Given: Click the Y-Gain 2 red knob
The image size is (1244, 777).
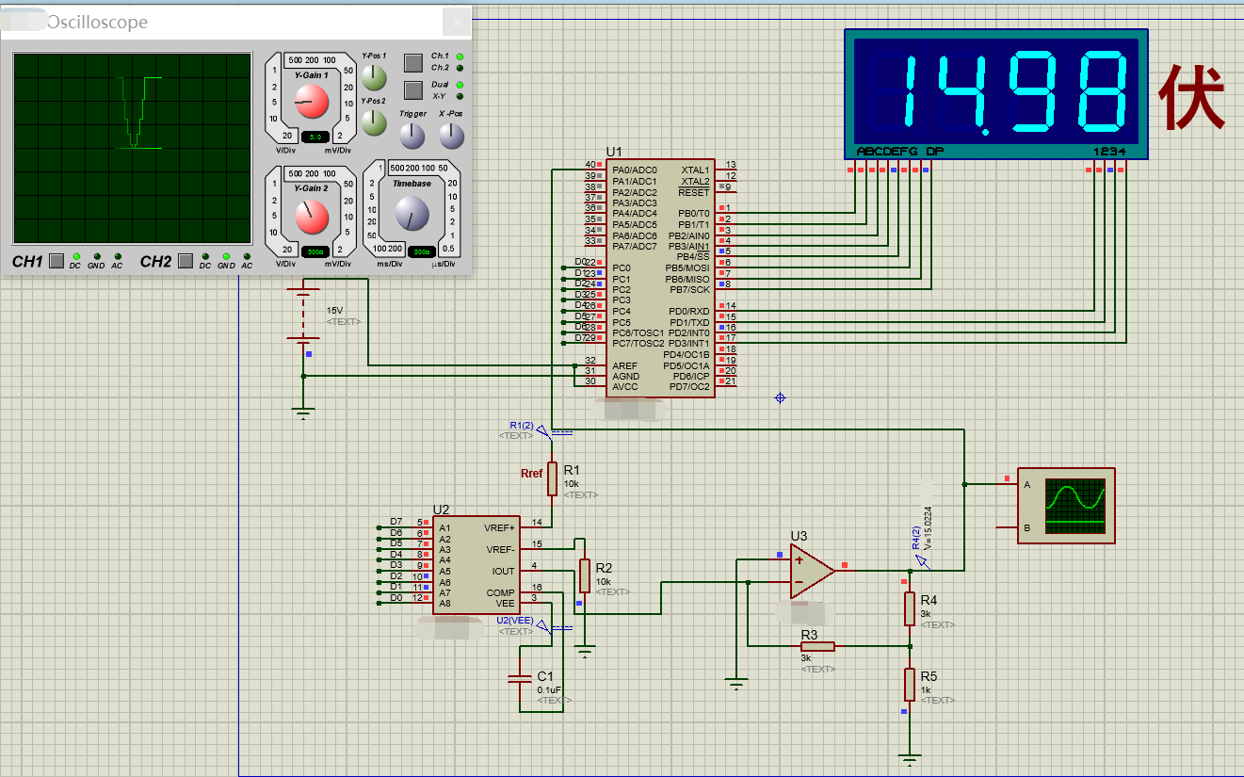Looking at the screenshot, I should (312, 218).
